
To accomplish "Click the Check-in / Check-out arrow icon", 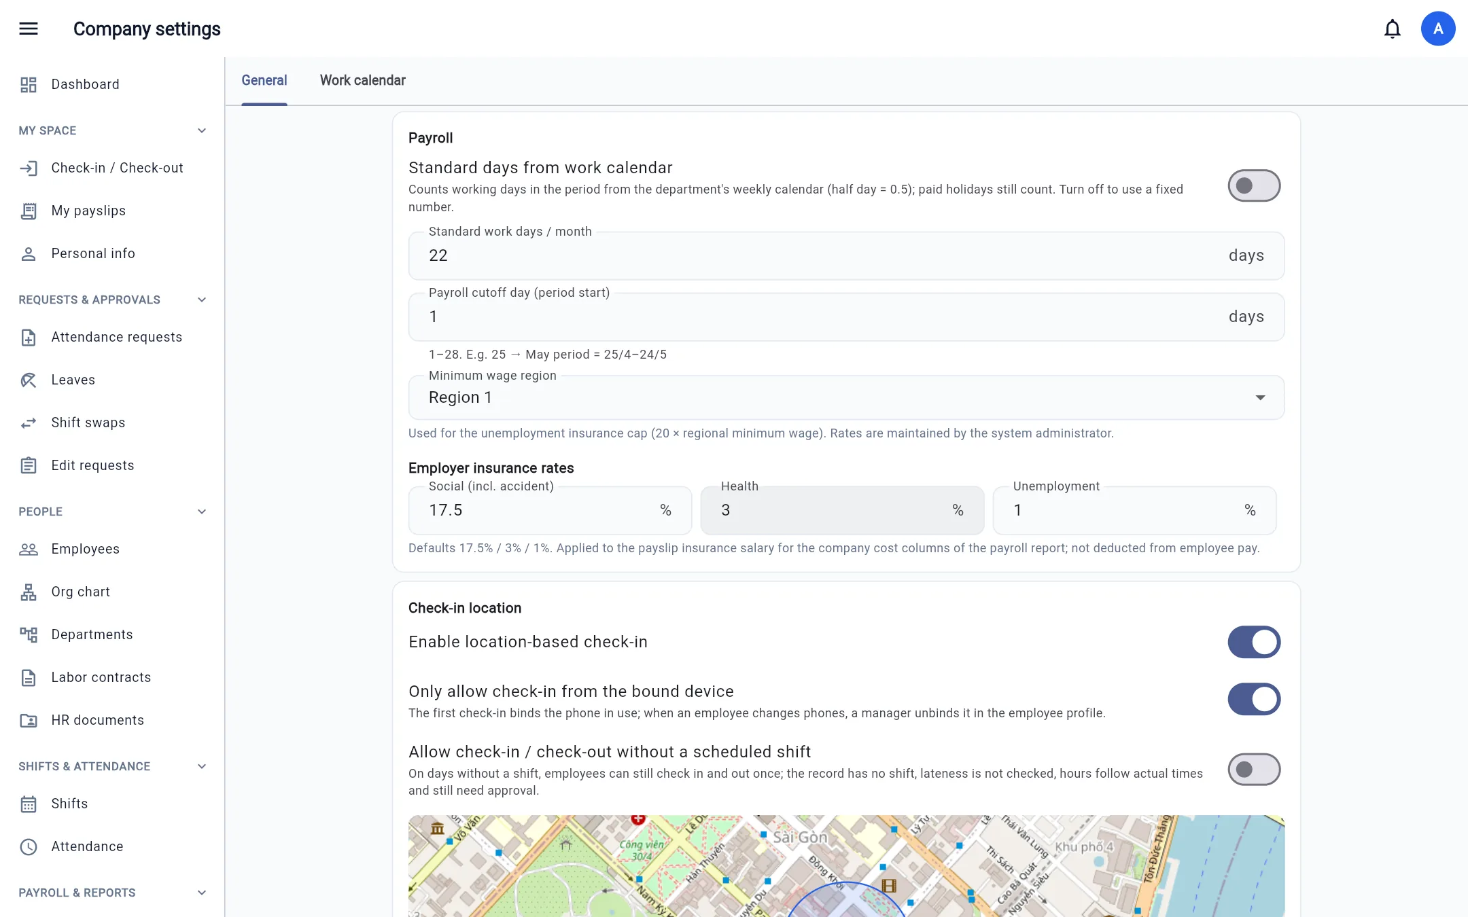I will (x=29, y=168).
